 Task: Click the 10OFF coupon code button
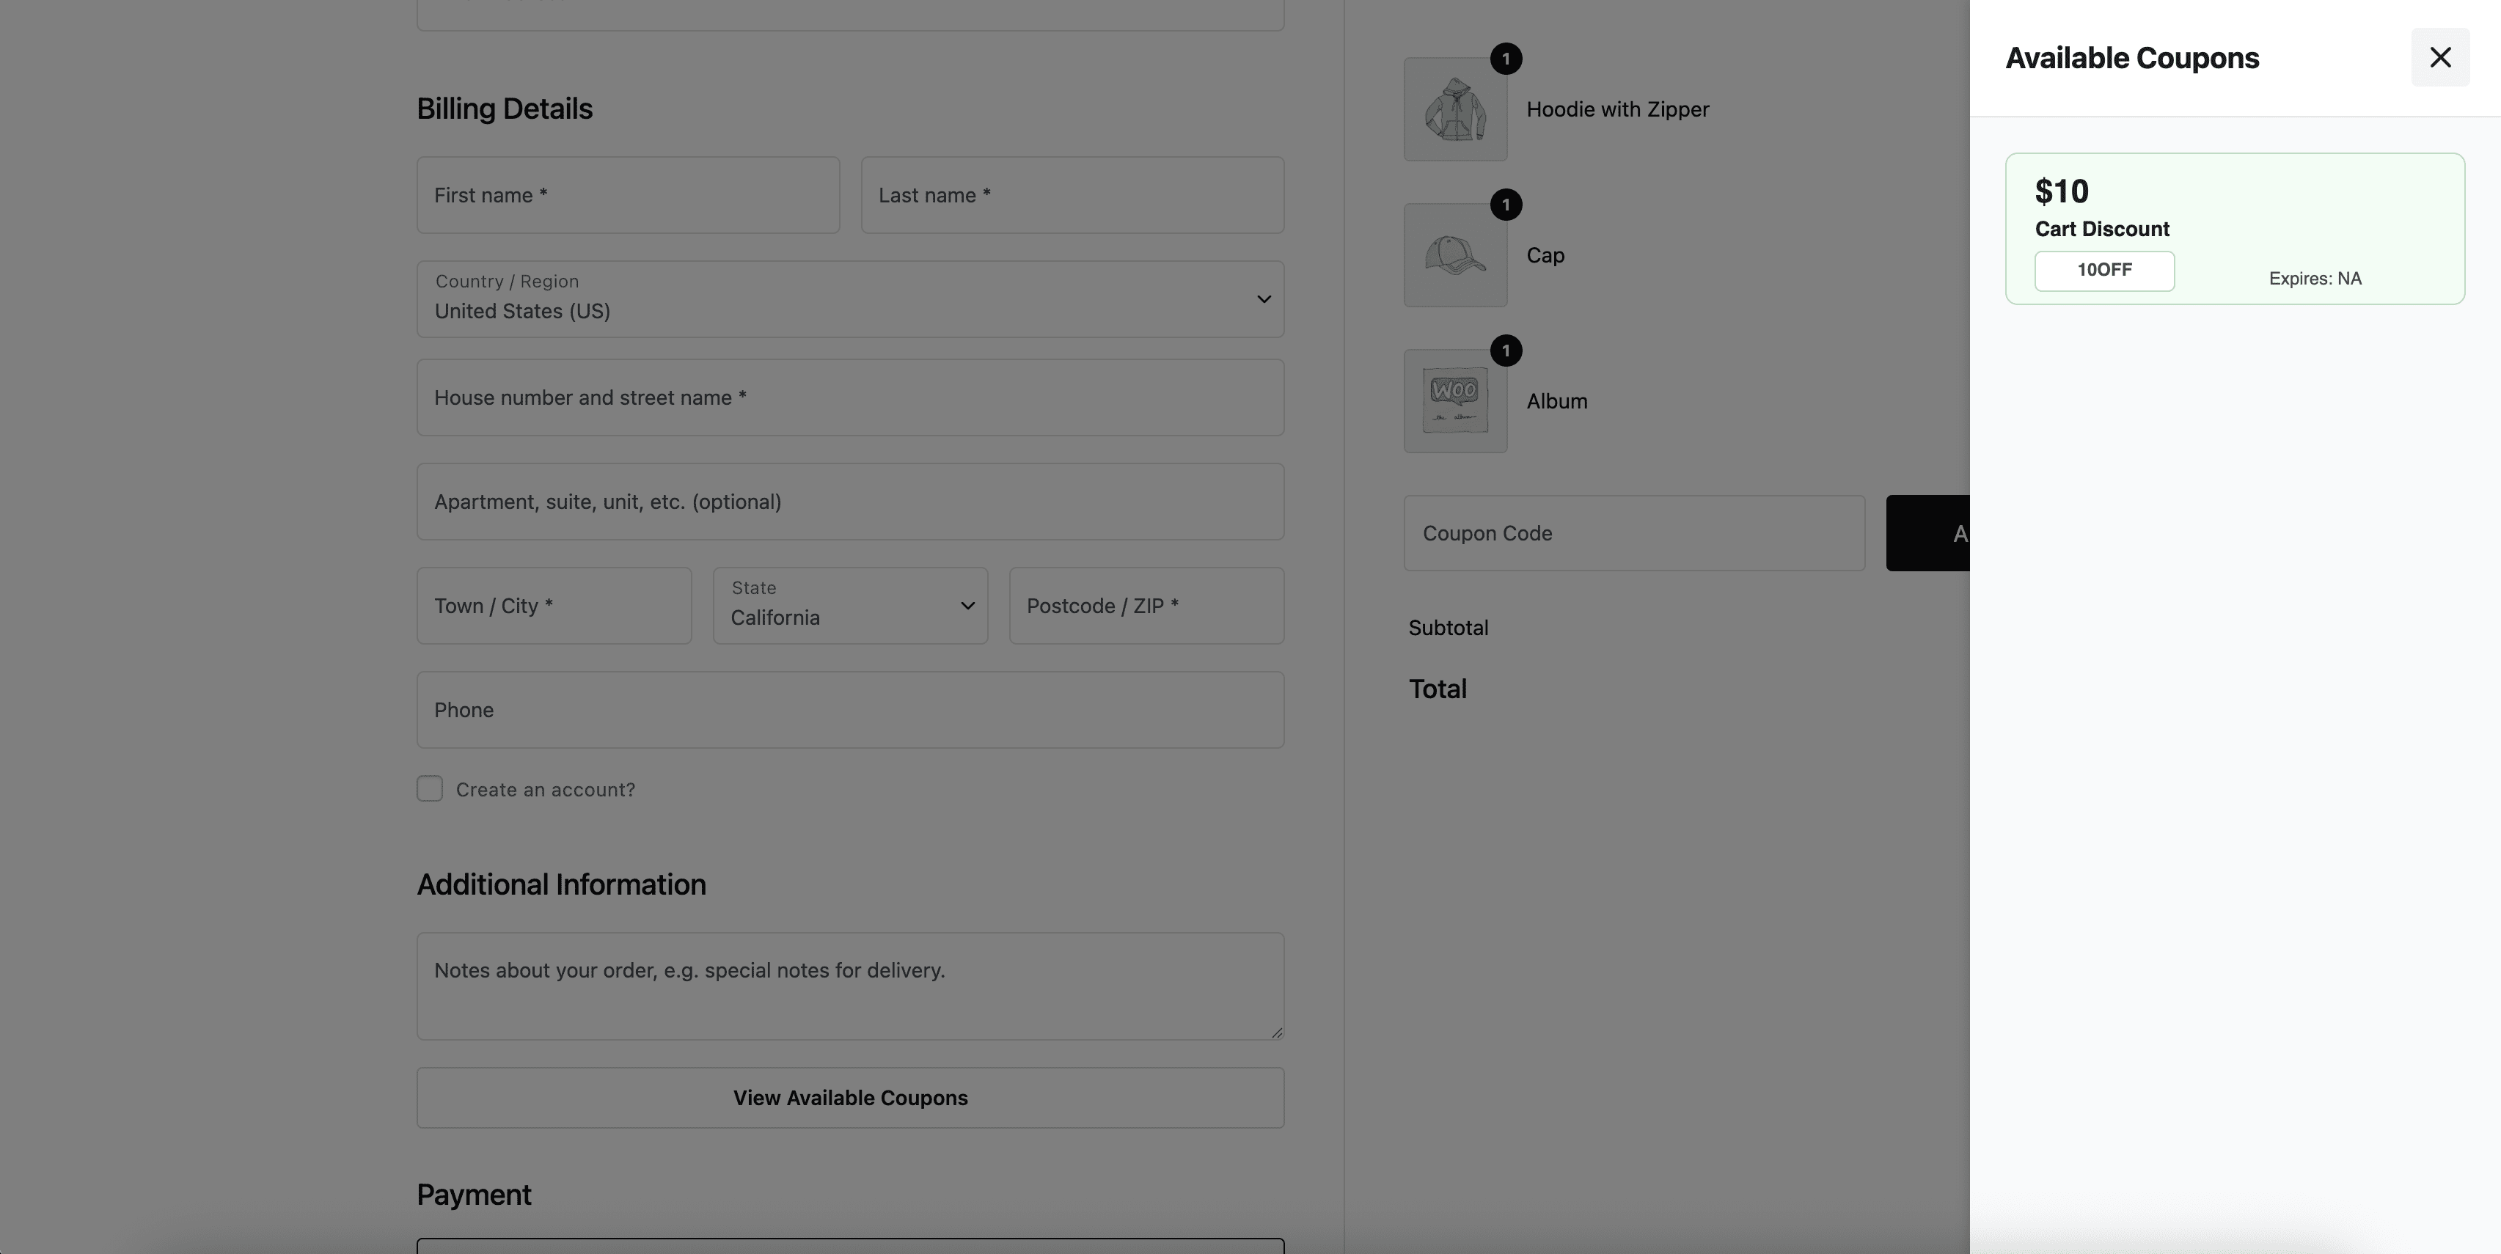pyautogui.click(x=2104, y=271)
